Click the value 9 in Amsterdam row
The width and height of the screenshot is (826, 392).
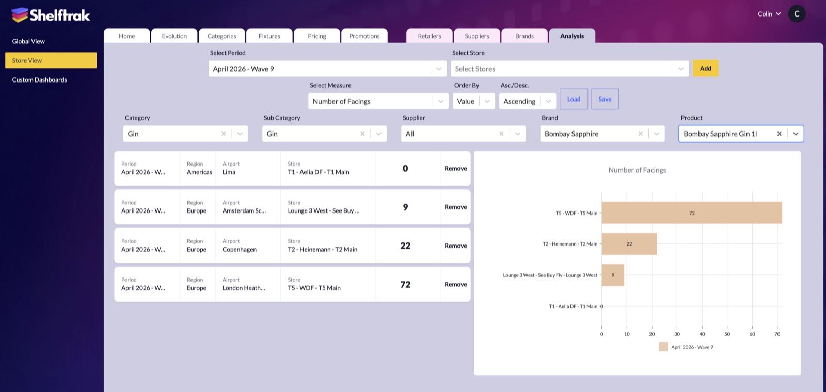click(x=405, y=207)
